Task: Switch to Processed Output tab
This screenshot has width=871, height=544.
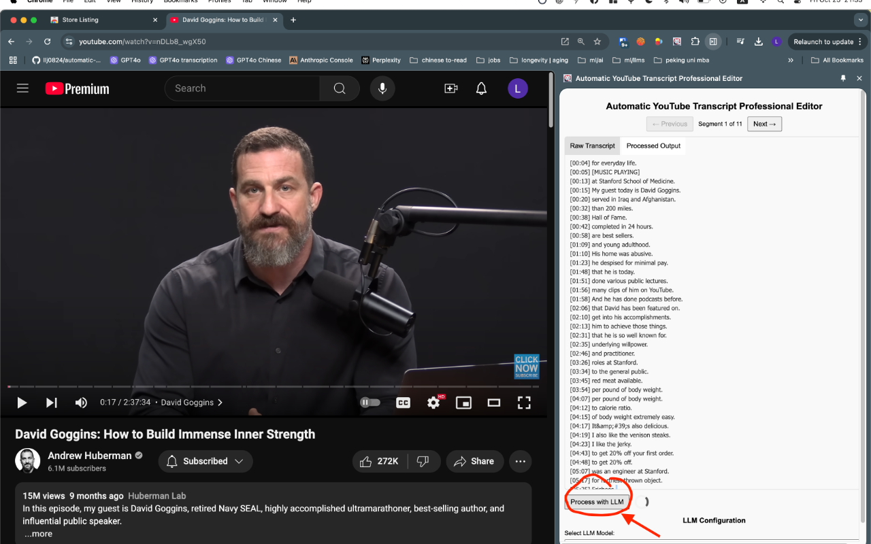Action: (x=653, y=146)
